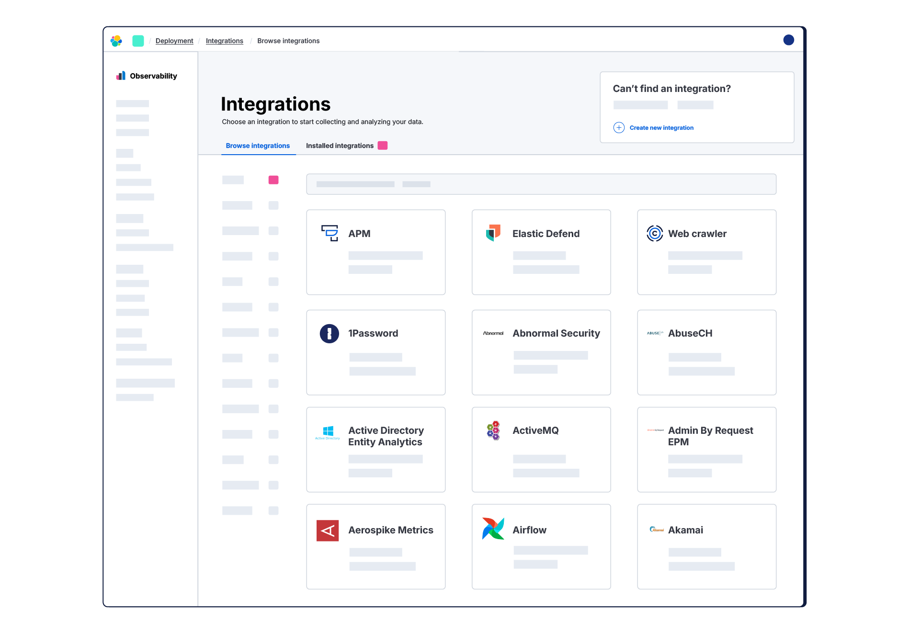Click the Create new integration link

pyautogui.click(x=661, y=128)
